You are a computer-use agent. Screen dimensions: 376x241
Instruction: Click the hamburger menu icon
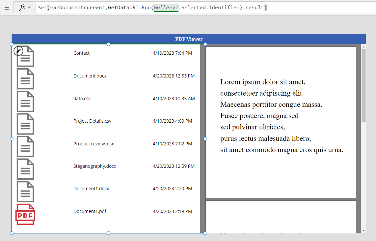click(7, 7)
